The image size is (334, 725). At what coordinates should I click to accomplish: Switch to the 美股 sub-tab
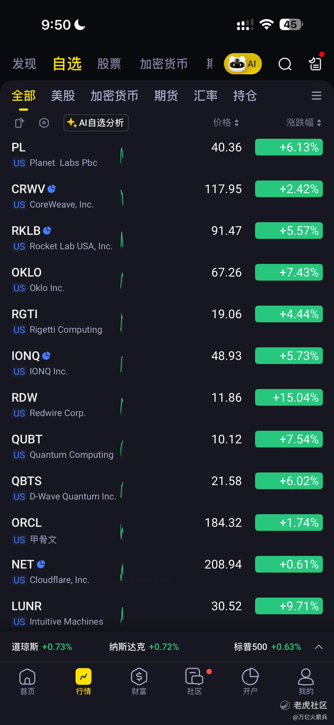(63, 96)
